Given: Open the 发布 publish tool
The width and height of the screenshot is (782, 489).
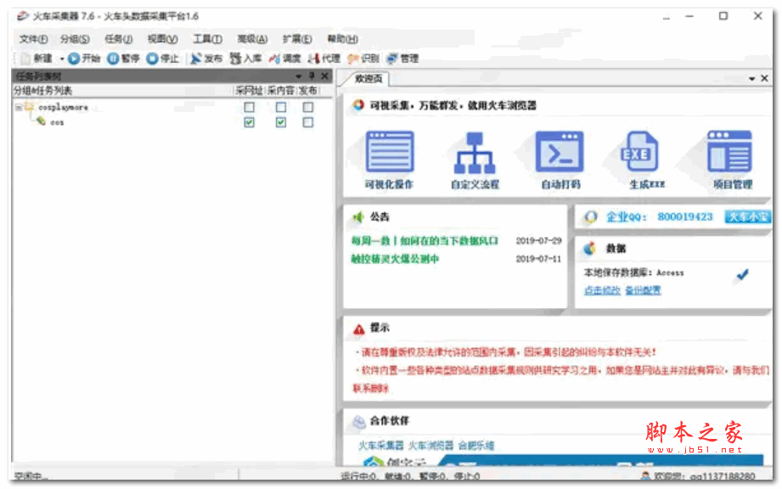Looking at the screenshot, I should pos(202,59).
